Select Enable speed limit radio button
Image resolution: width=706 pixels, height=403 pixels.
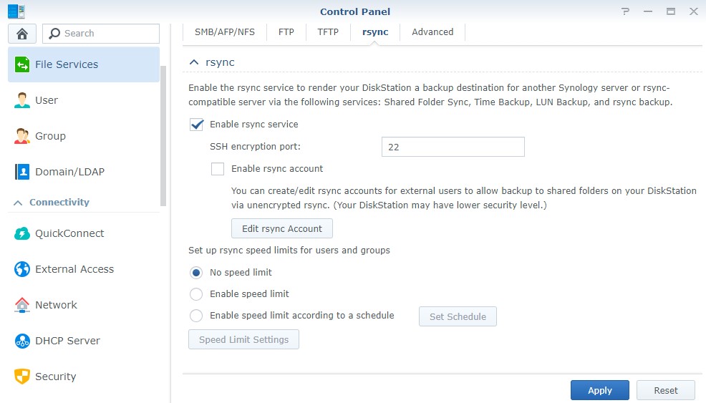pos(196,294)
